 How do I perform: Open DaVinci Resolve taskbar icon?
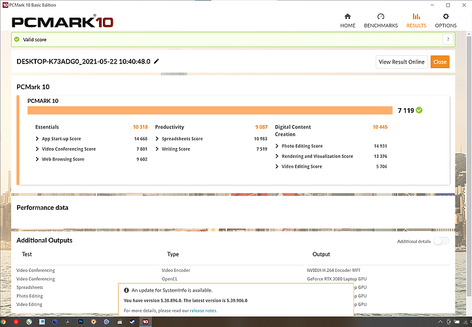point(68,322)
